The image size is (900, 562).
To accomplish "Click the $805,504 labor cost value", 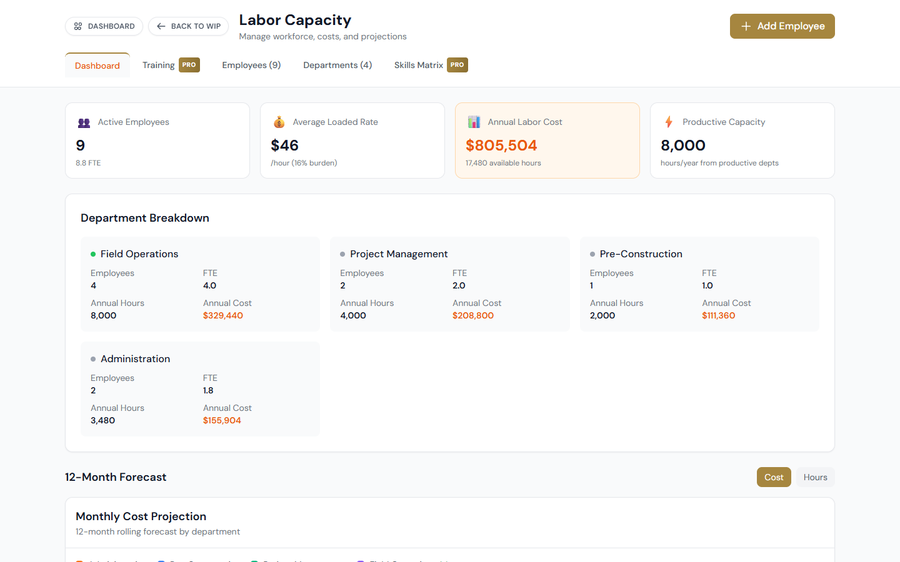I will click(x=501, y=145).
